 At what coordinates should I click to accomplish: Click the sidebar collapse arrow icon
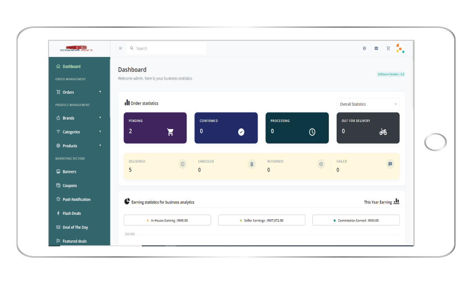coord(120,49)
